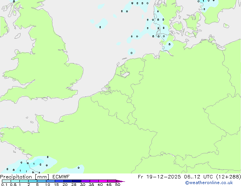The width and height of the screenshot is (241, 186).
Task: Click the '[mm]' unit label
Action: click(x=42, y=177)
